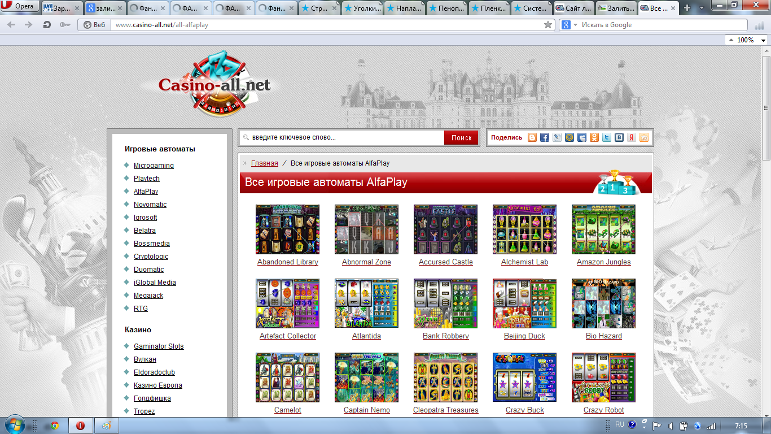Click the taskbar clock showing 7:15
This screenshot has width=771, height=434.
741,426
